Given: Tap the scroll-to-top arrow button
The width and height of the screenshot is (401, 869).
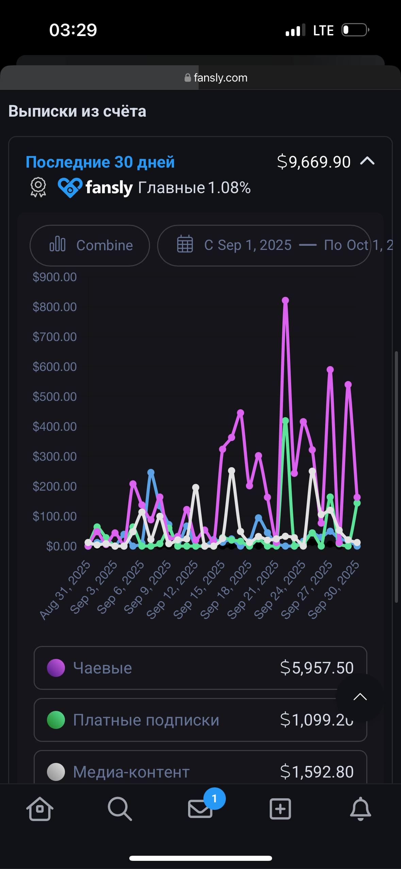Looking at the screenshot, I should [360, 697].
